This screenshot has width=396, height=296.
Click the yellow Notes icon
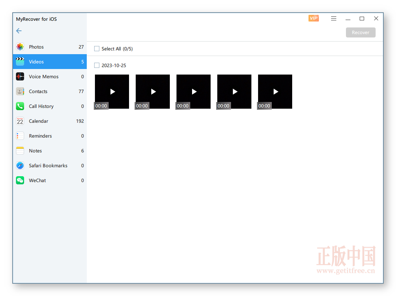coord(20,151)
